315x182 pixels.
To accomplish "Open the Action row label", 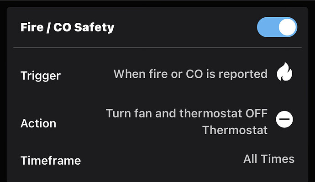I will click(x=38, y=123).
